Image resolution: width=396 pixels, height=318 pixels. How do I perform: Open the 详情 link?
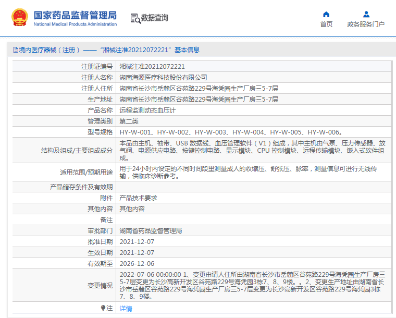point(126,309)
